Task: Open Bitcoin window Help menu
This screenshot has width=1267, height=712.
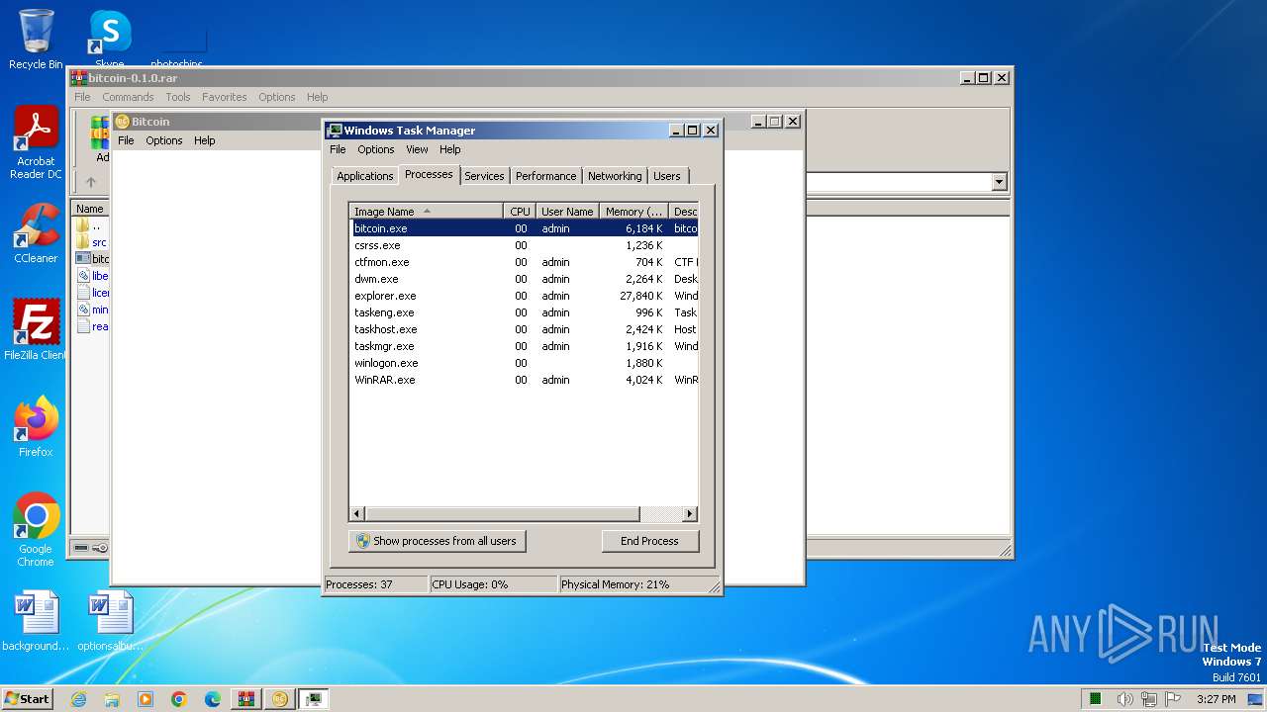Action: 204,140
